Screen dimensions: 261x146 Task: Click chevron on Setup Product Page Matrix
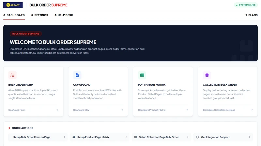tap(126, 137)
